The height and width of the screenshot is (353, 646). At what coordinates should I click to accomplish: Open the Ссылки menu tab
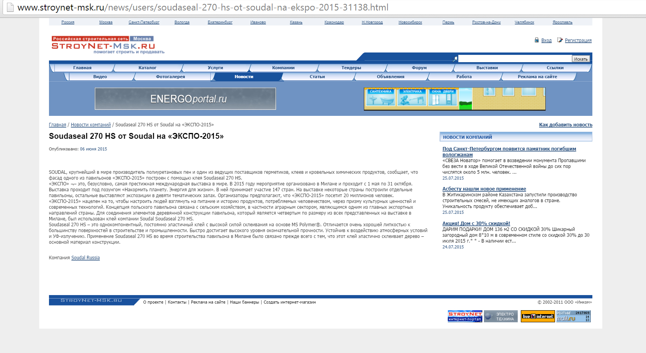tap(555, 68)
